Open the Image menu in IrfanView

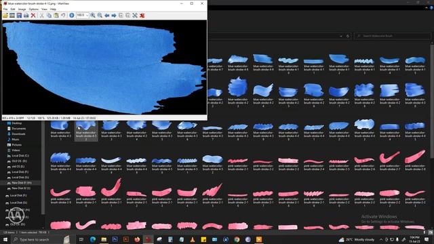coord(22,9)
